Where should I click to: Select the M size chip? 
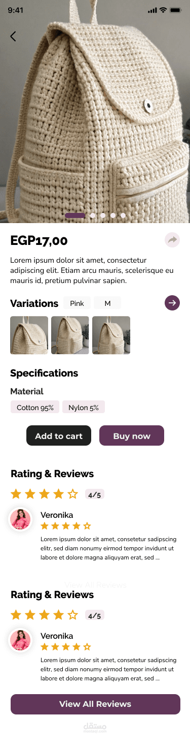[x=107, y=303]
